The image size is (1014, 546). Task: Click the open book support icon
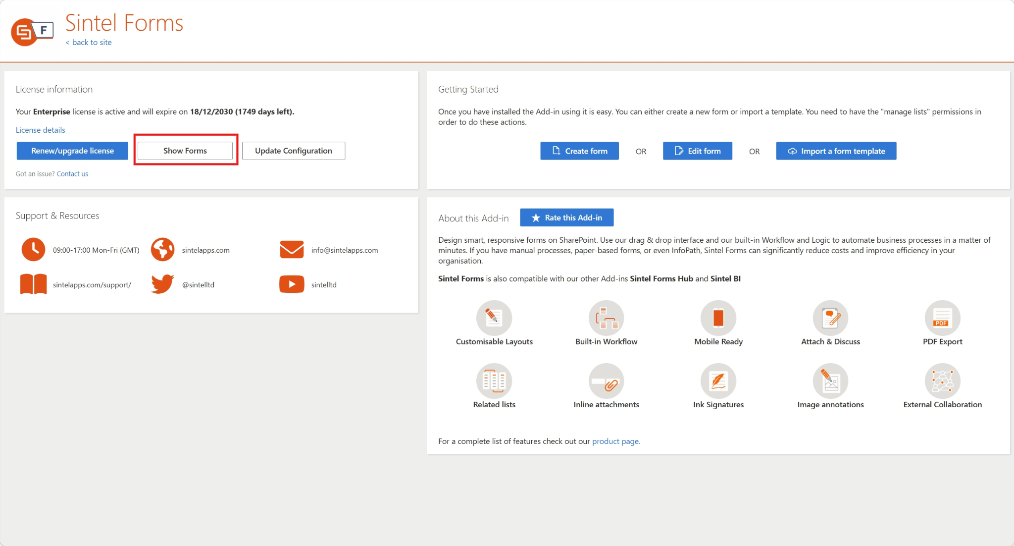click(33, 284)
